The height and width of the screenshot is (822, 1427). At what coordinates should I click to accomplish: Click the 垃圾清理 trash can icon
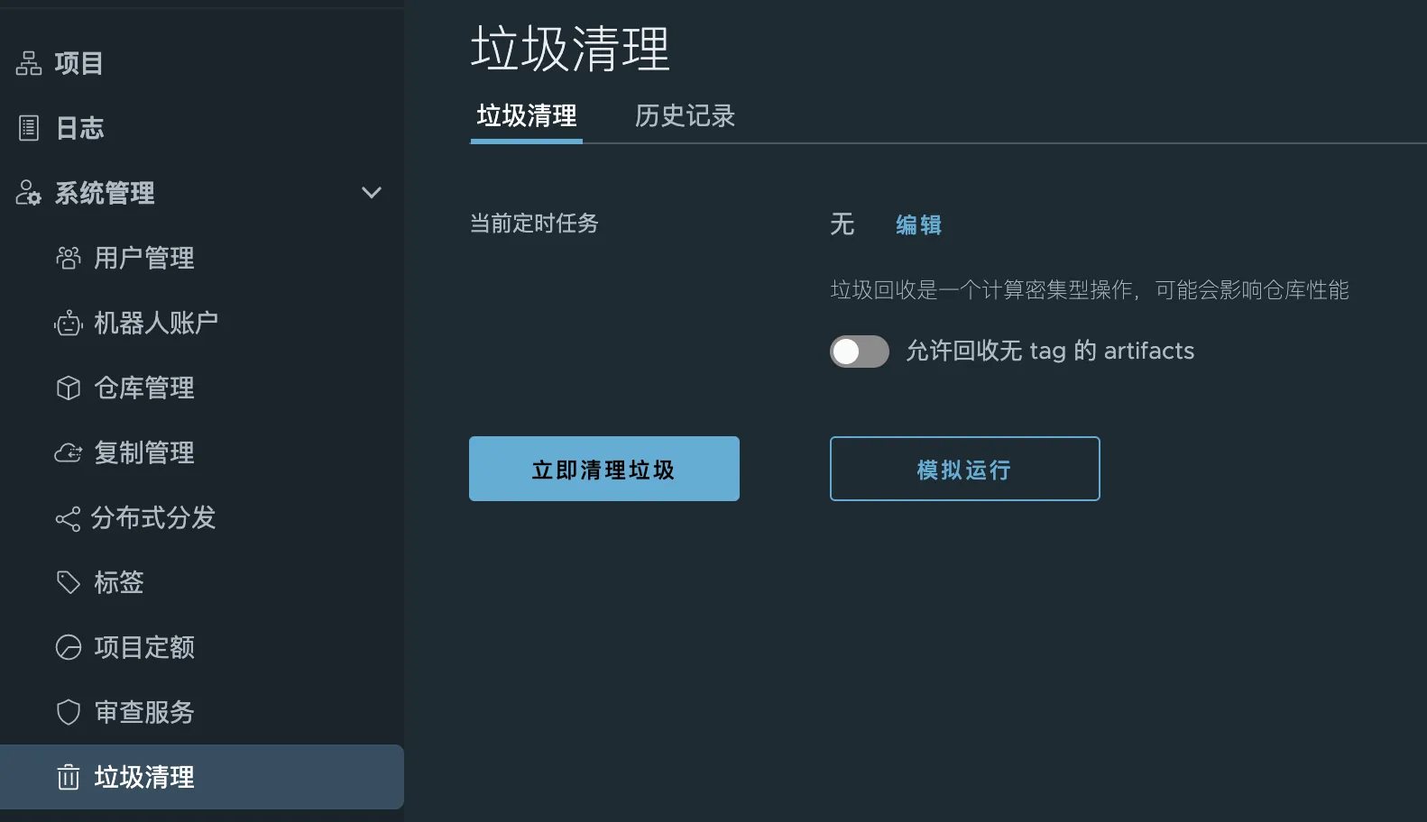(69, 777)
